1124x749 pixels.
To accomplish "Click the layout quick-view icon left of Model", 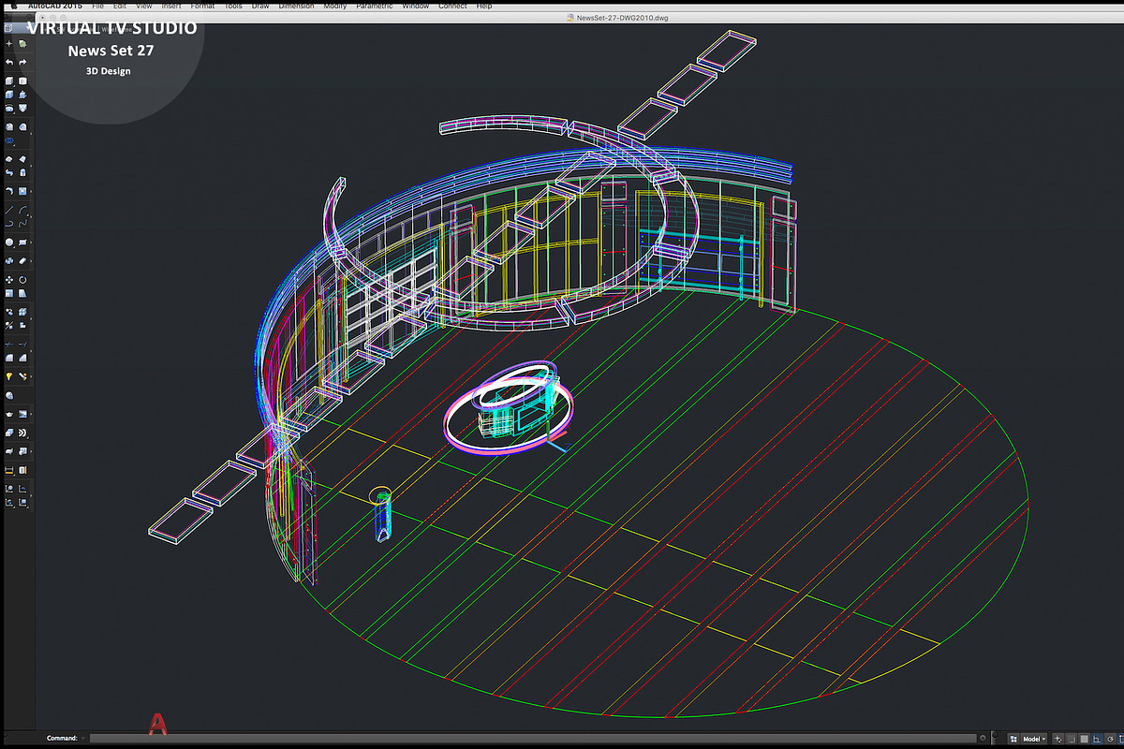I will (x=1013, y=739).
